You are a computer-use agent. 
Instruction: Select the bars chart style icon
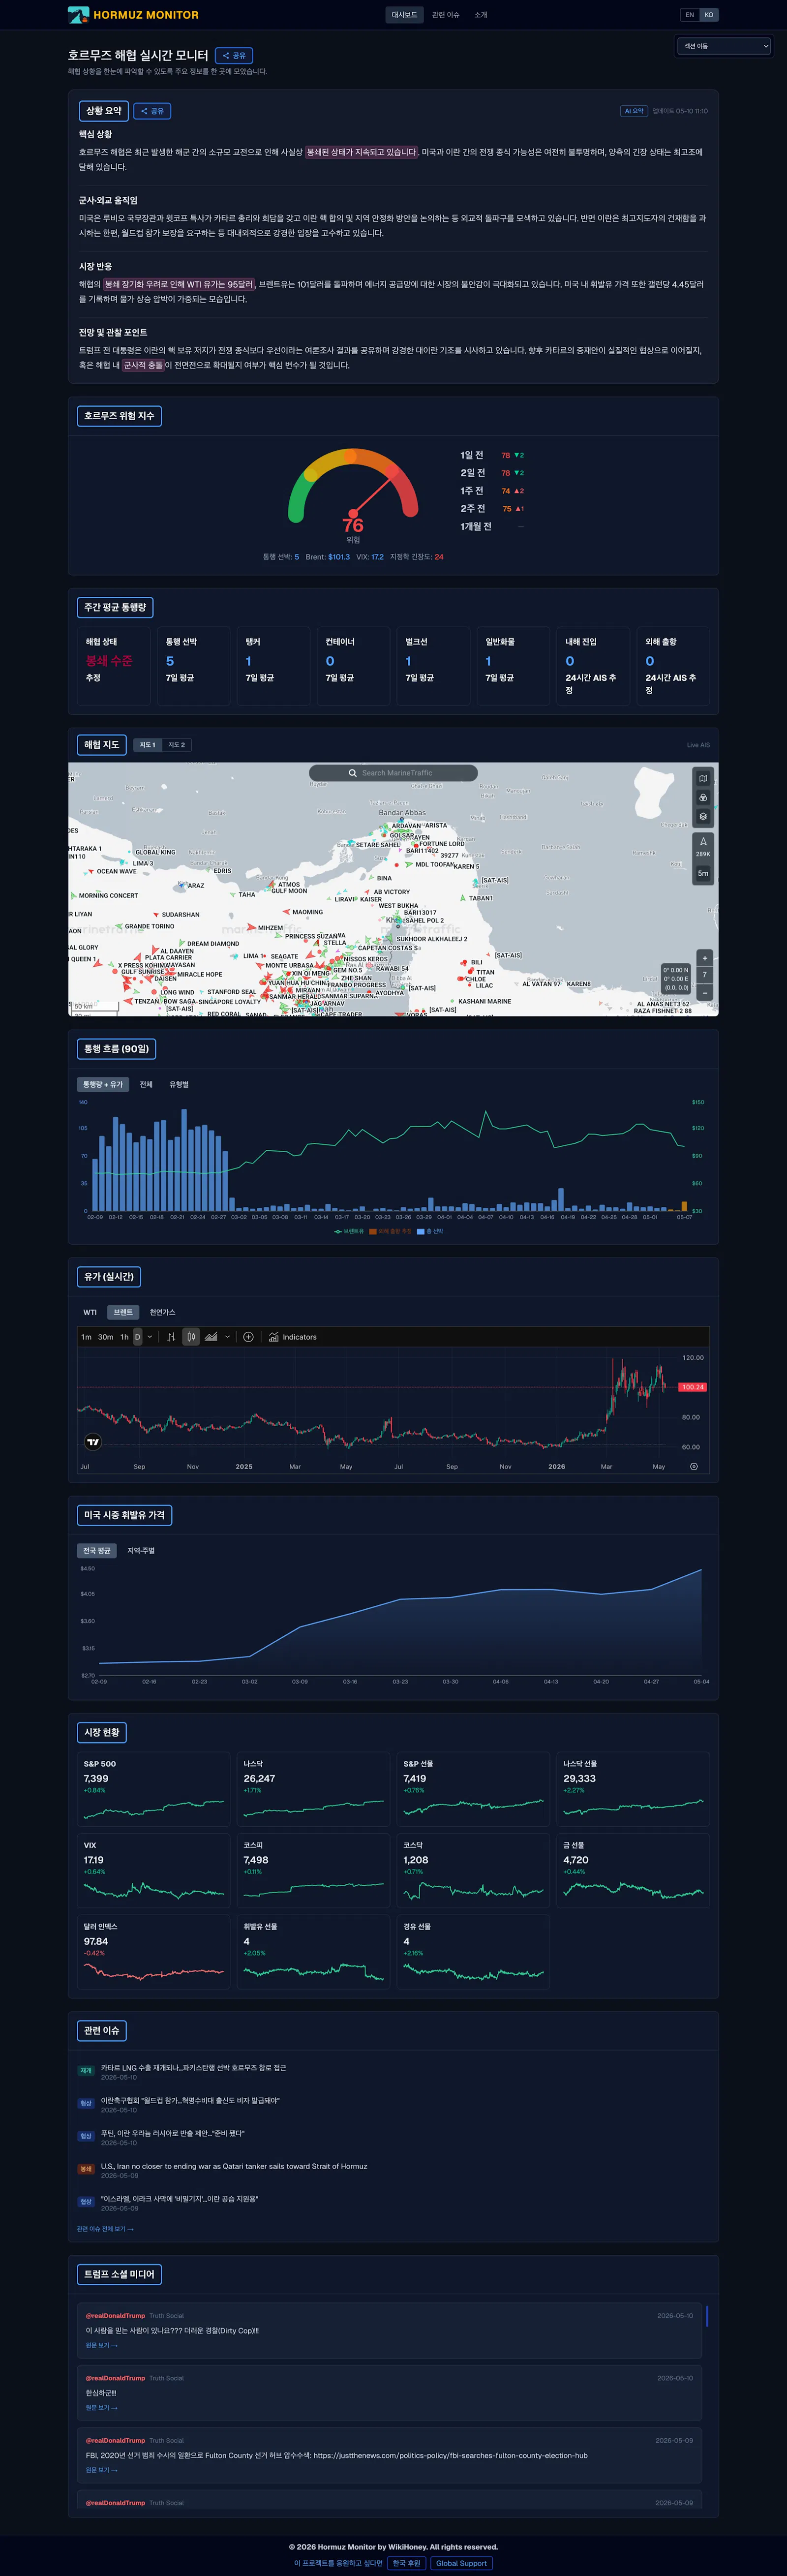(171, 1337)
